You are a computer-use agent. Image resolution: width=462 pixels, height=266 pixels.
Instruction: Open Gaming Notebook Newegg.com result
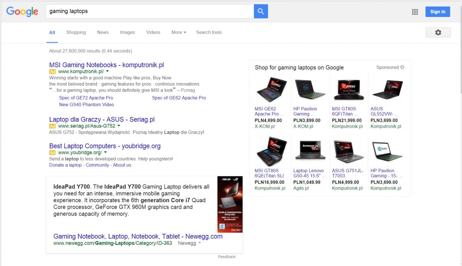138,236
